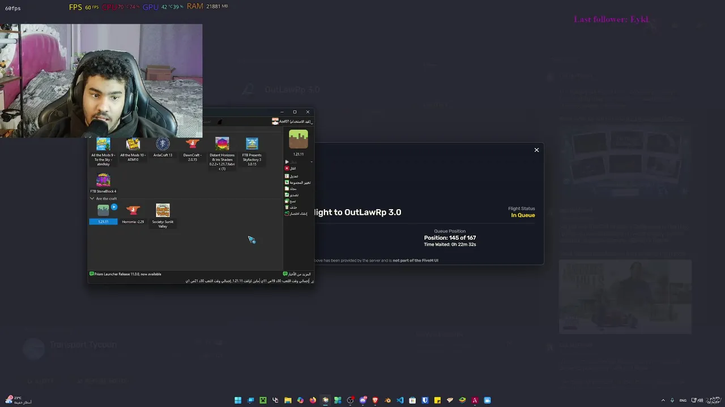Click the Position: 145 of 167 text
The image size is (725, 407).
(x=450, y=238)
